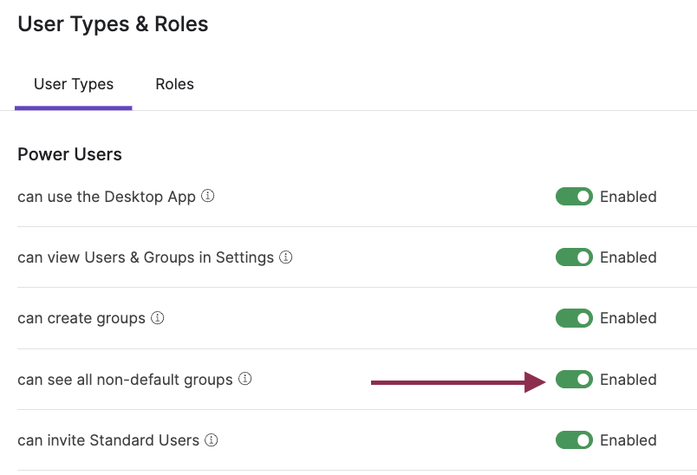Image resolution: width=697 pixels, height=475 pixels.
Task: Click info icon next to 'can create groups'
Action: click(158, 318)
